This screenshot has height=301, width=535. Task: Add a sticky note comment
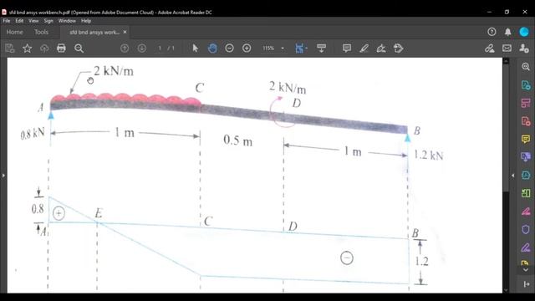pyautogui.click(x=347, y=48)
